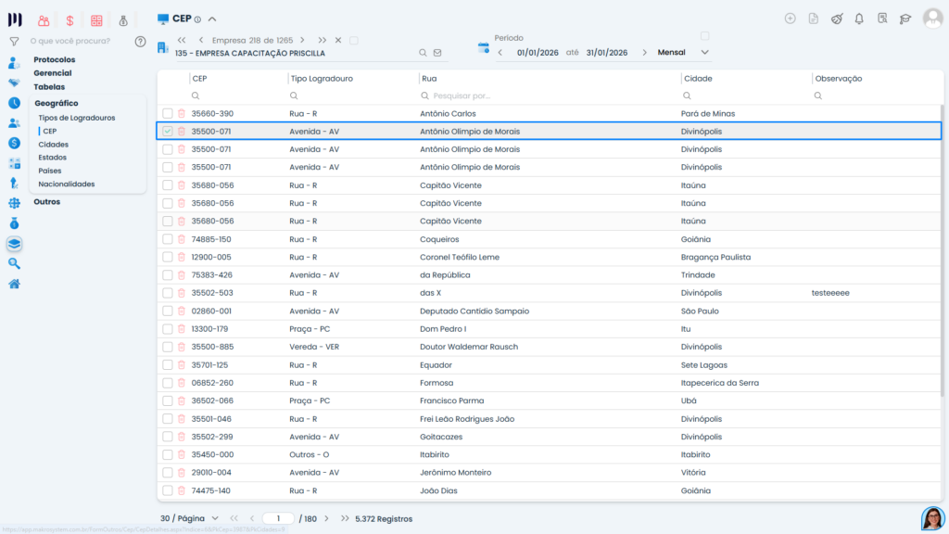Click the Rua column search field
The width and height of the screenshot is (949, 534).
[547, 95]
